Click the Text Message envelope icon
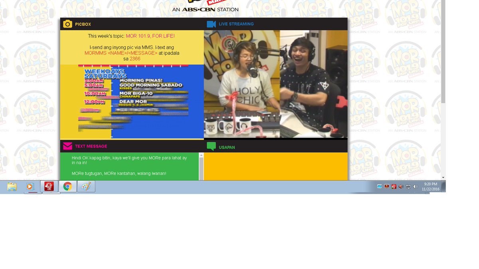 coord(67,146)
